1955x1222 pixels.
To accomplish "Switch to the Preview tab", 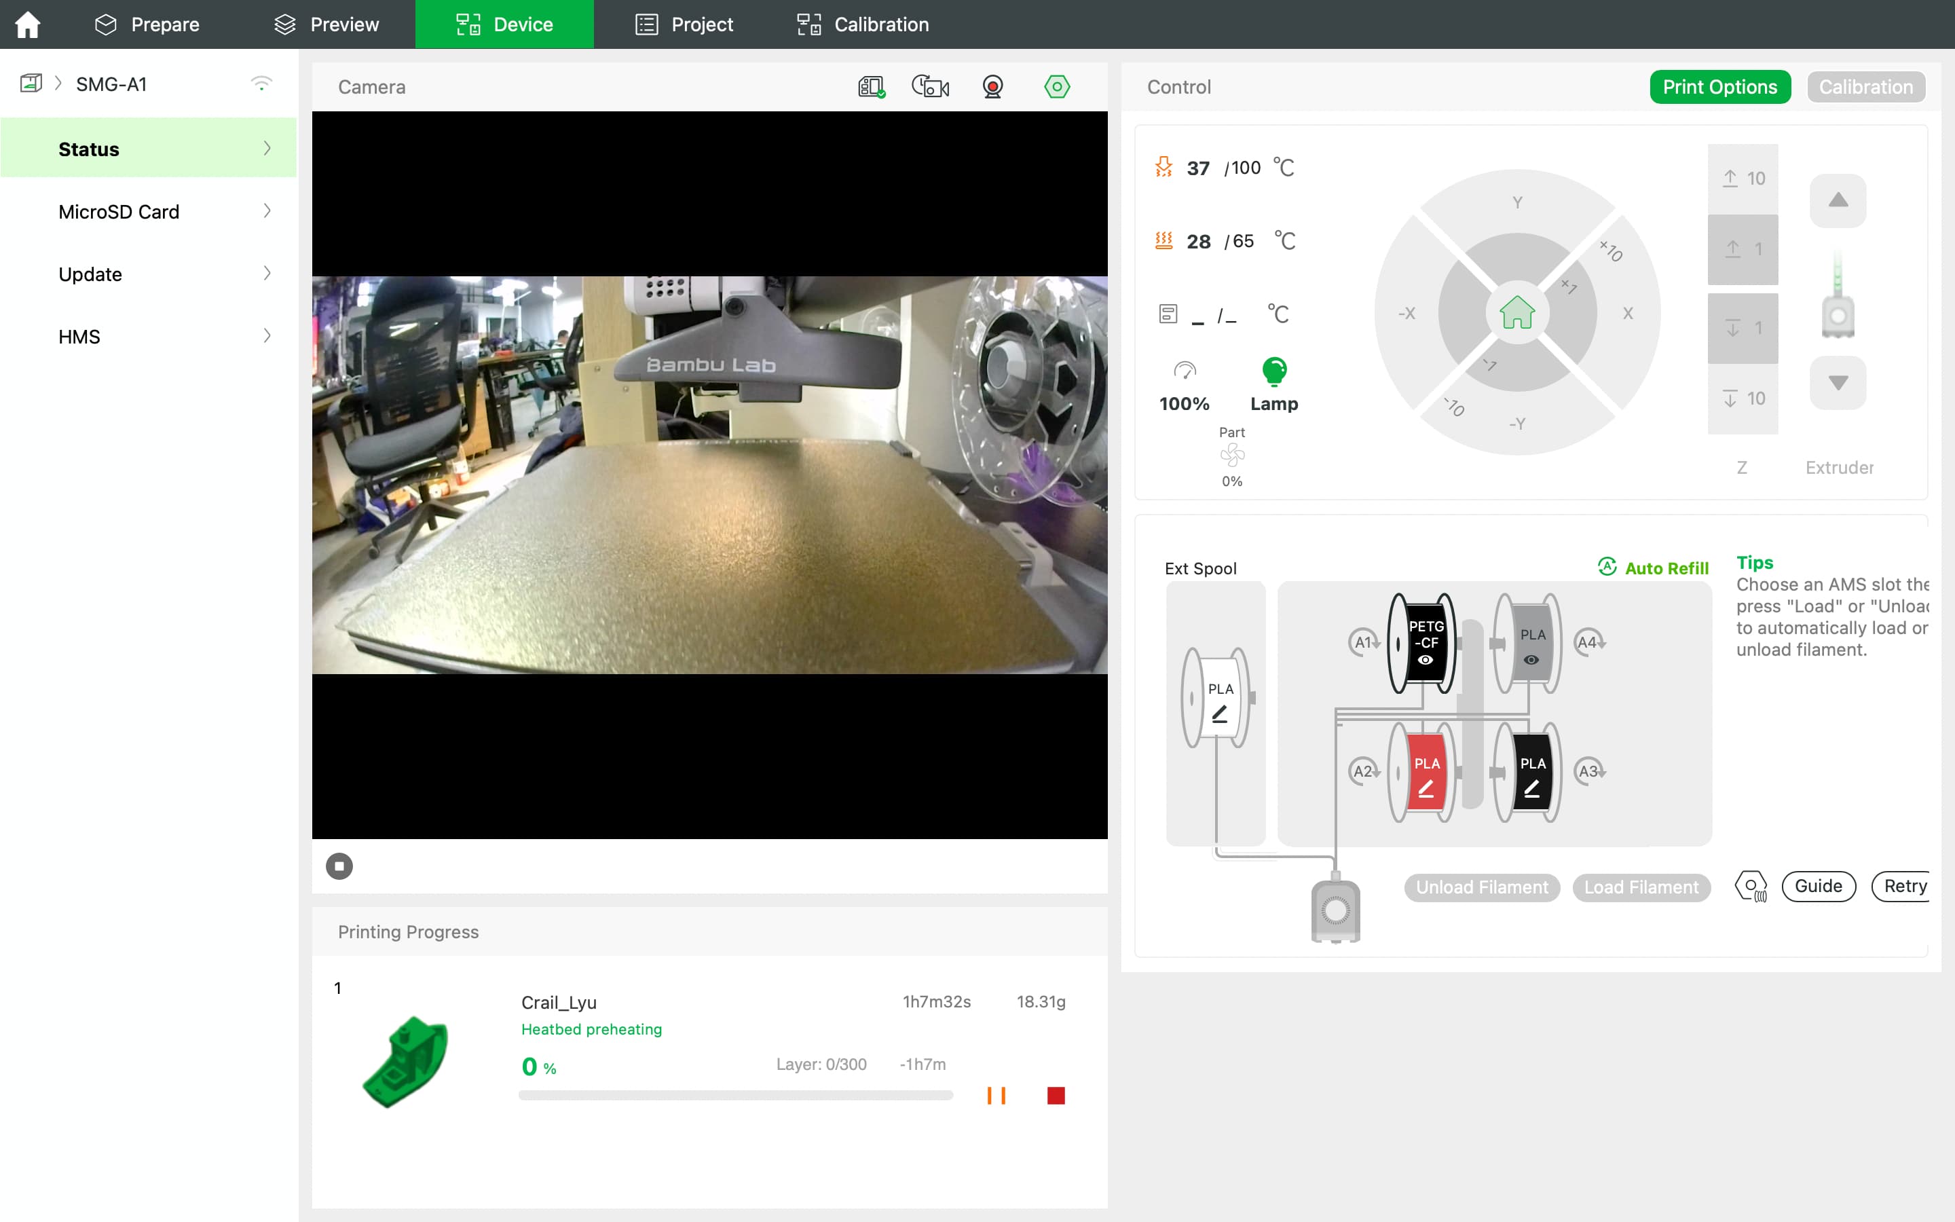I will pos(327,24).
